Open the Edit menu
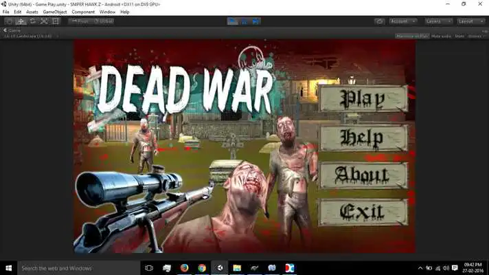 [17, 12]
